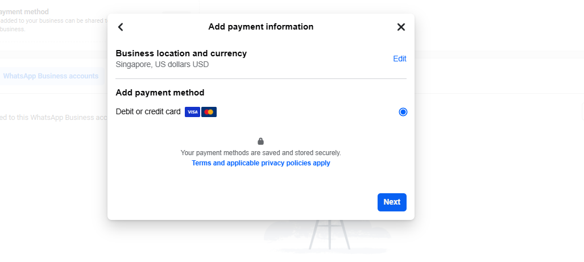The height and width of the screenshot is (262, 584).
Task: Click the padlock security icon
Action: click(260, 142)
